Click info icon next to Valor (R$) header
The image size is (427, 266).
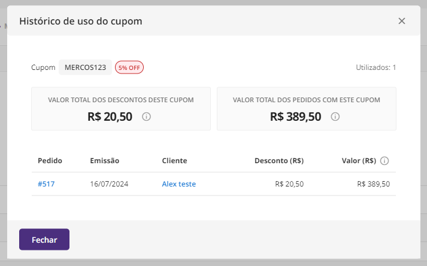(x=384, y=161)
